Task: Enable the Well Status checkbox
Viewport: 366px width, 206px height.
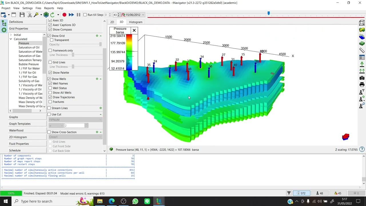Action: pyautogui.click(x=50, y=88)
